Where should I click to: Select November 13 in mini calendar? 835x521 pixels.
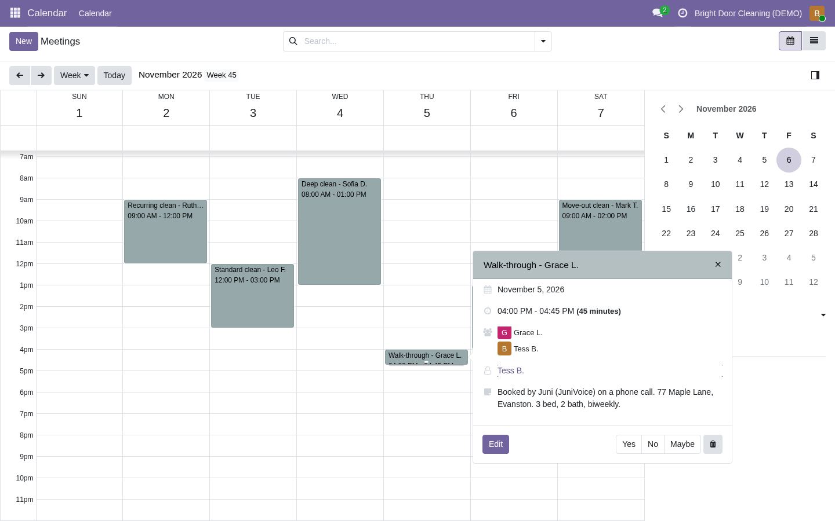click(x=789, y=184)
